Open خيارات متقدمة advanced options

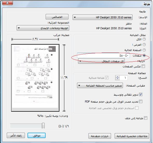point(100,136)
